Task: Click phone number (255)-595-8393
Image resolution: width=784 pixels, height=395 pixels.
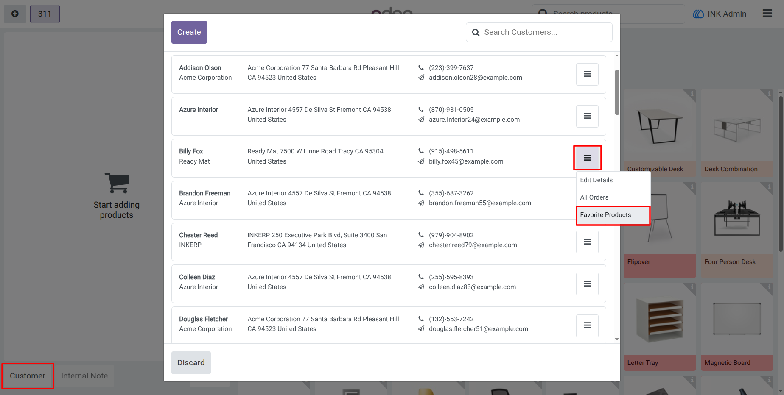Action: [451, 277]
